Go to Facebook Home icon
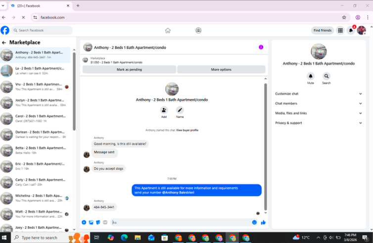The width and height of the screenshot is (373, 243). [168, 31]
